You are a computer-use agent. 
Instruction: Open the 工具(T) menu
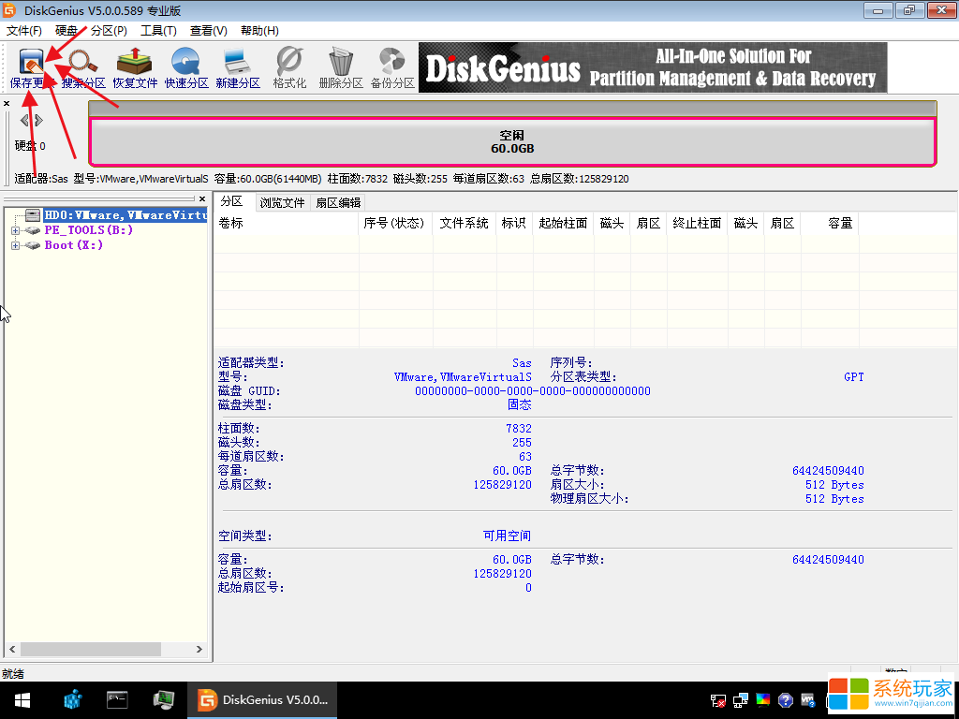click(x=158, y=31)
